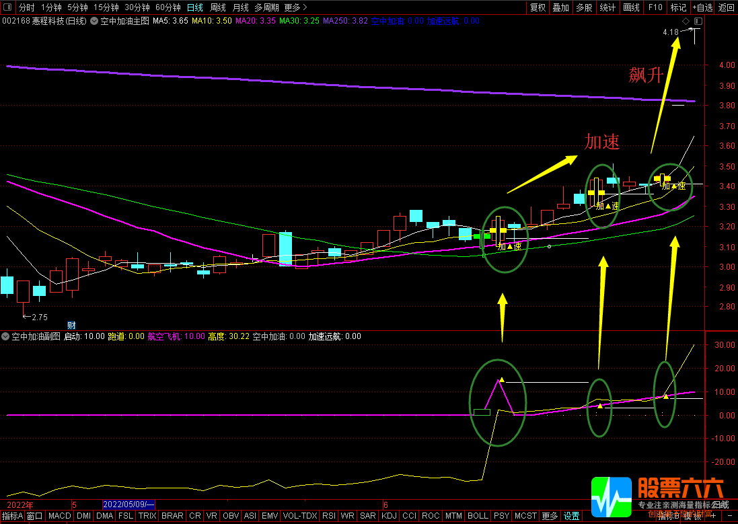Switch to the 周线 weekly chart tab
Viewport: 738px width, 524px height.
(x=217, y=7)
